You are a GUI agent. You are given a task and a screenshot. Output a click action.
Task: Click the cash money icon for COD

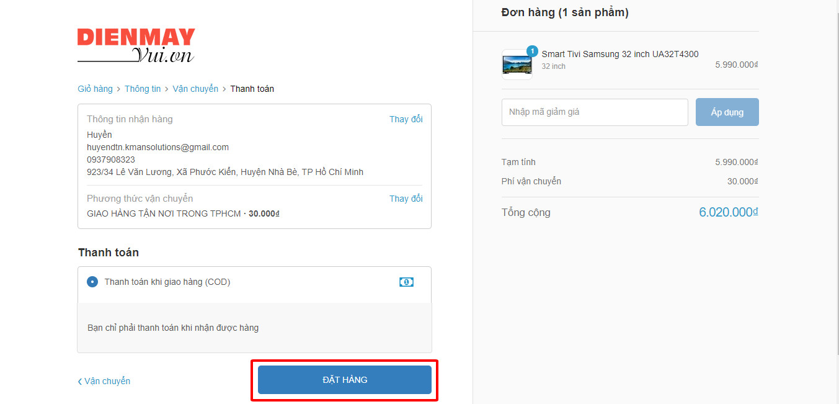coord(406,282)
